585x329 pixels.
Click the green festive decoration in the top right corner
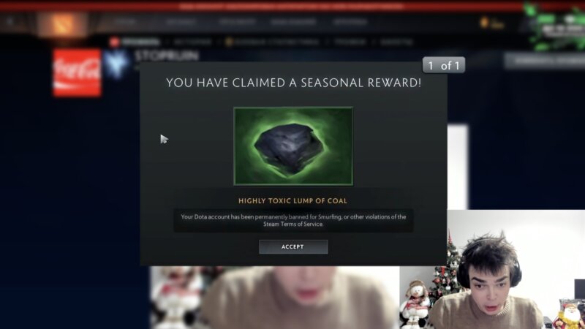(554, 25)
